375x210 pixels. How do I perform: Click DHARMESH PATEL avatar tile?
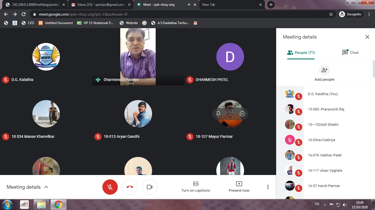pos(230,57)
